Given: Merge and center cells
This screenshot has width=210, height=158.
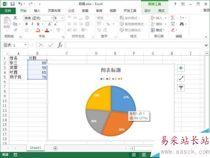Looking at the screenshot, I should click(x=87, y=24).
